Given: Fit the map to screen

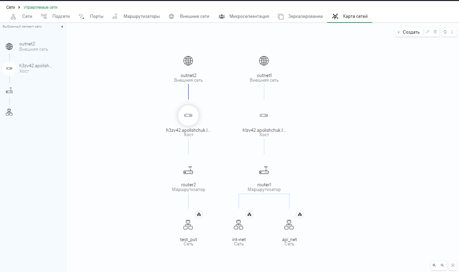Looking at the screenshot, I should click(453, 265).
